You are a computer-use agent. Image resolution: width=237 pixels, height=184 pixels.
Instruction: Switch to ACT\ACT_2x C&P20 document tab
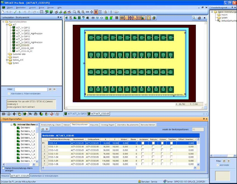(x=76, y=114)
